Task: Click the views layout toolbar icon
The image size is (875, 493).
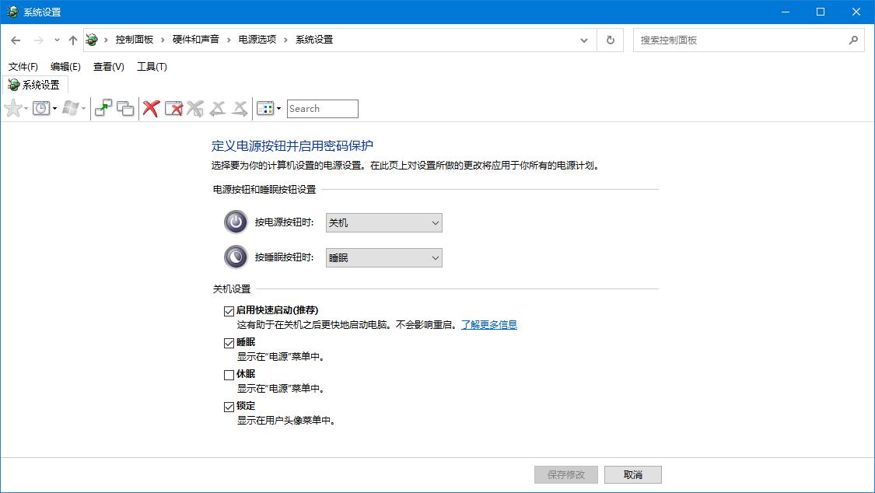Action: (x=264, y=108)
